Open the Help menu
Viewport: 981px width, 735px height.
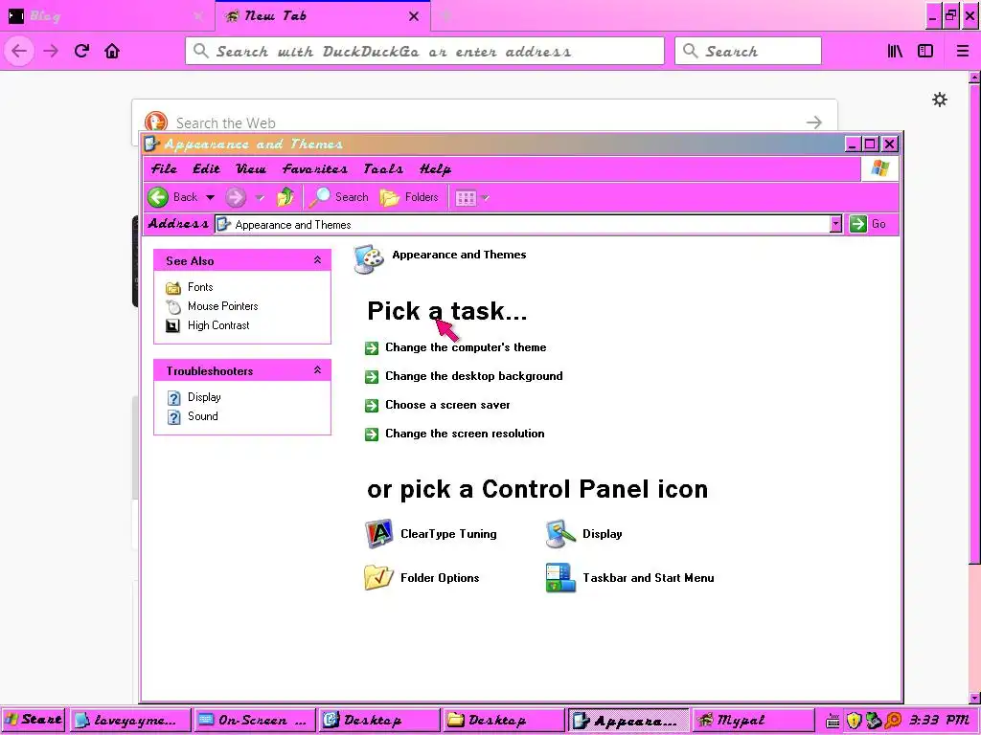tap(435, 168)
